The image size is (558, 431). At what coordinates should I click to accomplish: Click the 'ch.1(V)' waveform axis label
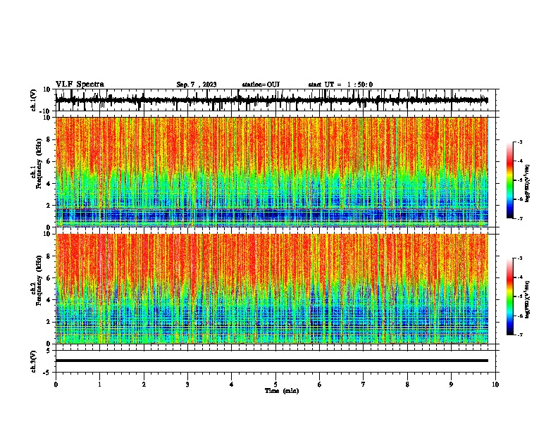point(33,100)
